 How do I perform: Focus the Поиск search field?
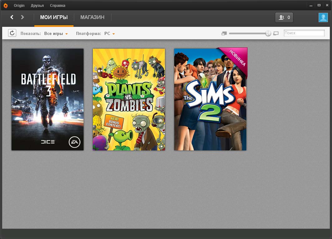(x=304, y=33)
